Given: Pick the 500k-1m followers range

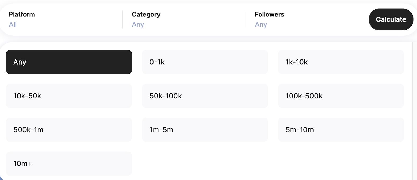Looking at the screenshot, I should click(x=69, y=130).
